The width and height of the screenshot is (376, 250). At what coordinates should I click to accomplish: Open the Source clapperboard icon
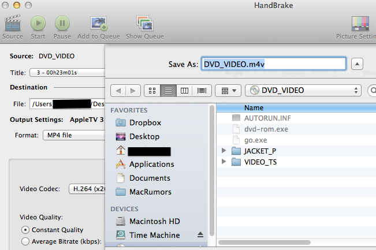click(13, 23)
